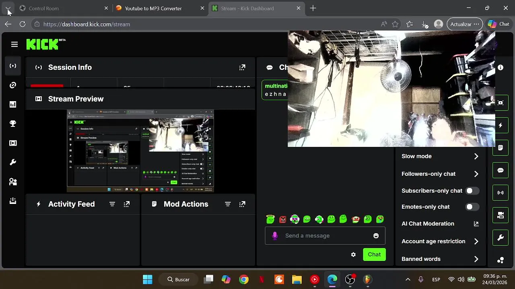
Task: Pop out the Mod Actions panel
Action: click(242, 204)
